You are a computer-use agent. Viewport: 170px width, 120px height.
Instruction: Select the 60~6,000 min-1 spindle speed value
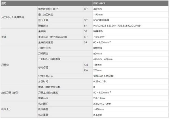(102, 42)
